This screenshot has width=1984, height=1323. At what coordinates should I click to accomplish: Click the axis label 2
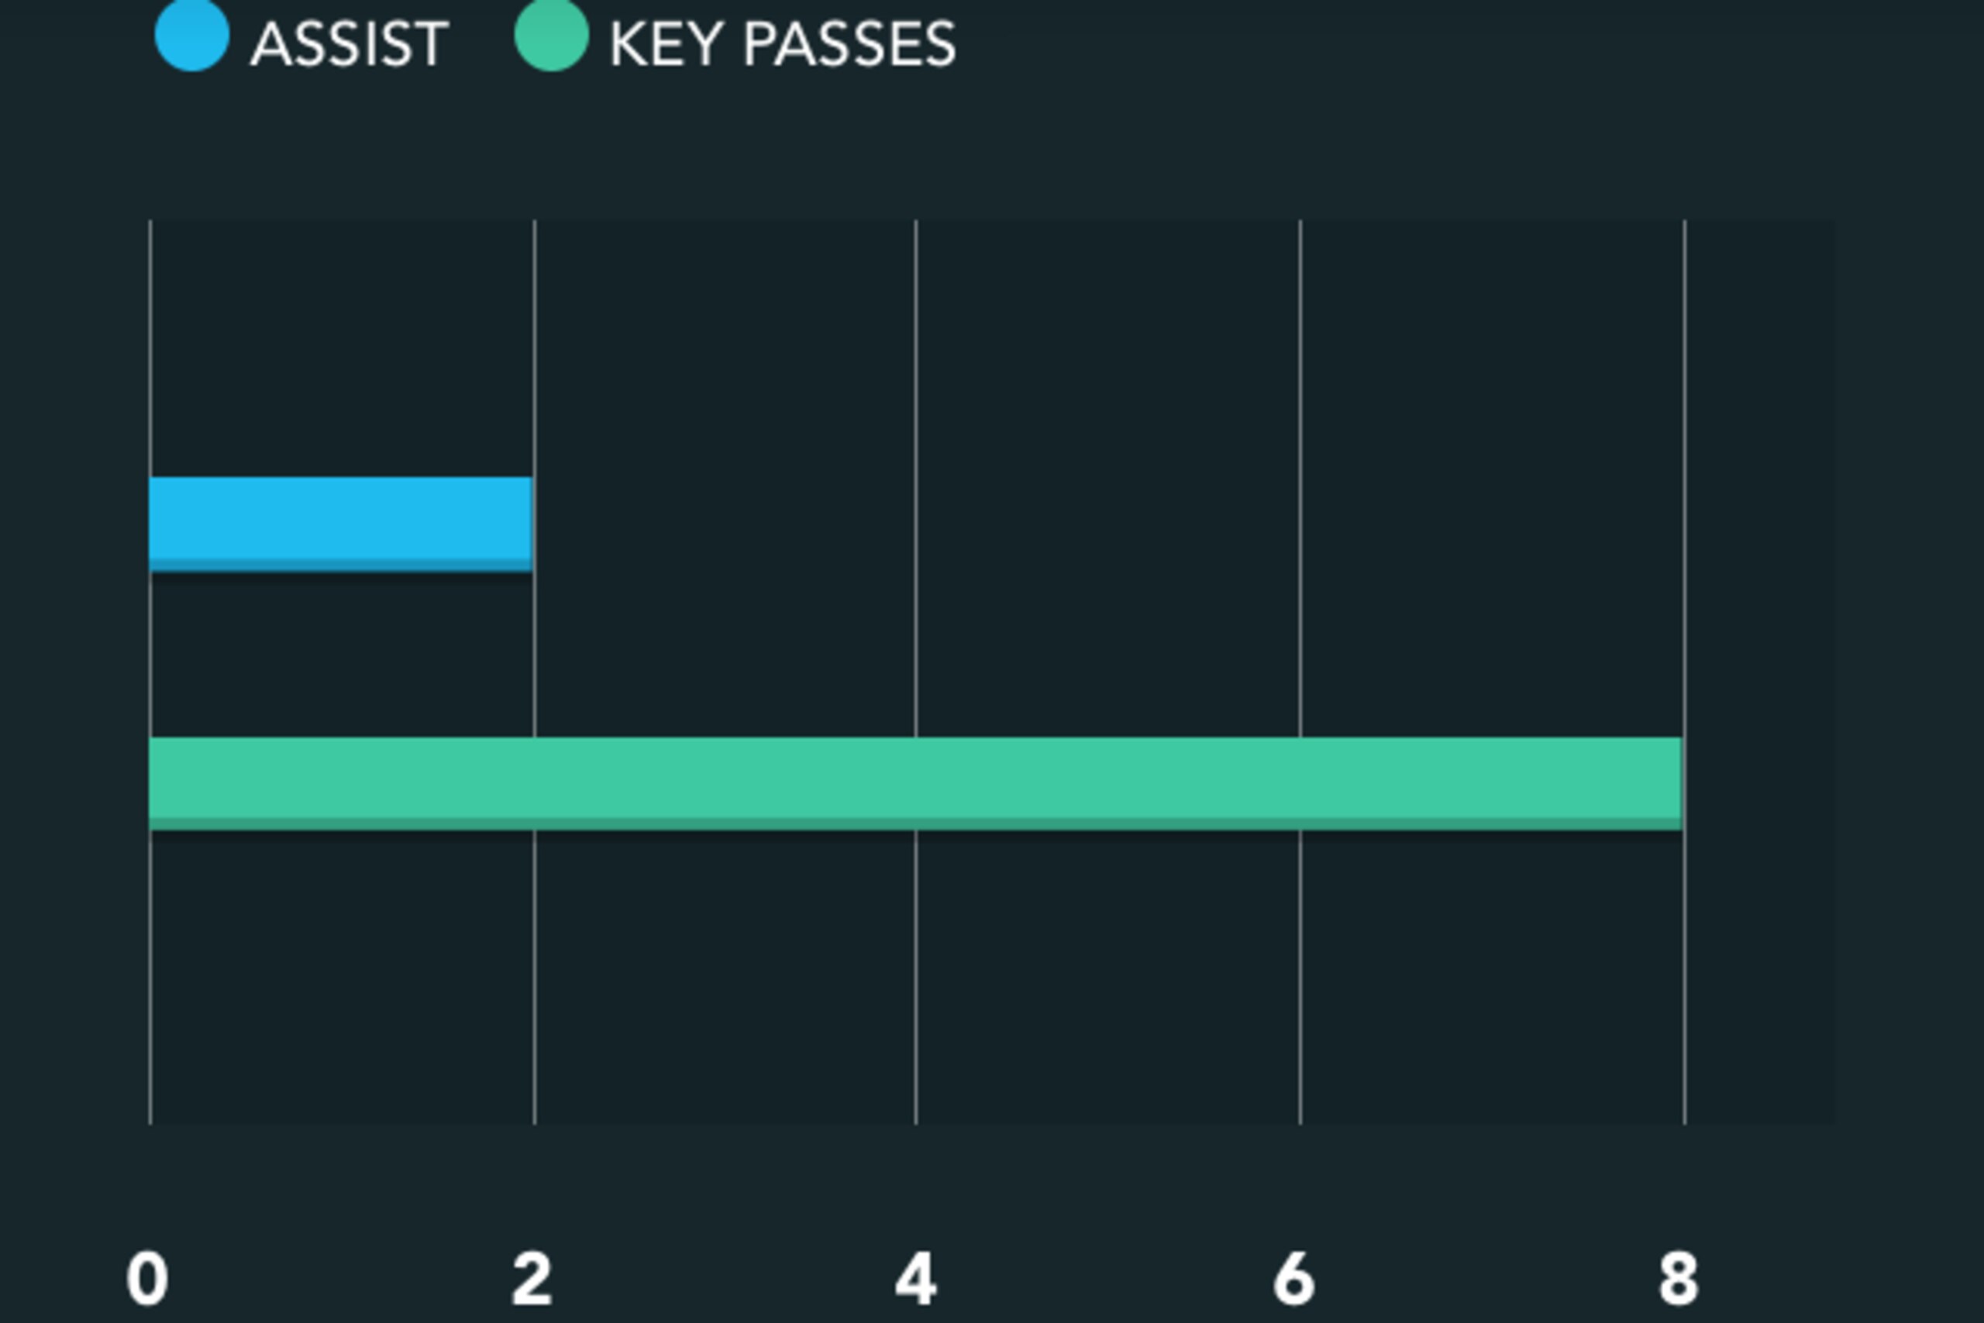[x=532, y=1279]
